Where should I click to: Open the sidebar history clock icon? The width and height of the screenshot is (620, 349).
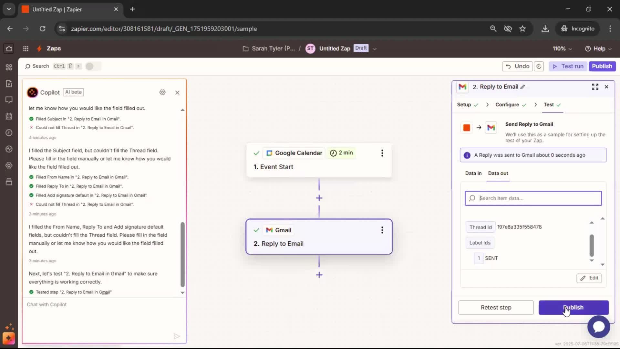click(9, 132)
